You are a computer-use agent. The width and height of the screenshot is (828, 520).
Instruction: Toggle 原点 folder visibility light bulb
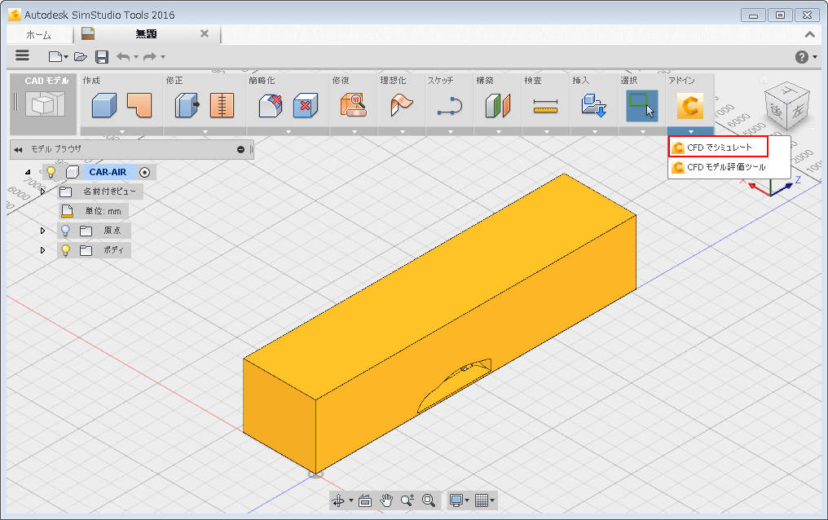point(65,230)
